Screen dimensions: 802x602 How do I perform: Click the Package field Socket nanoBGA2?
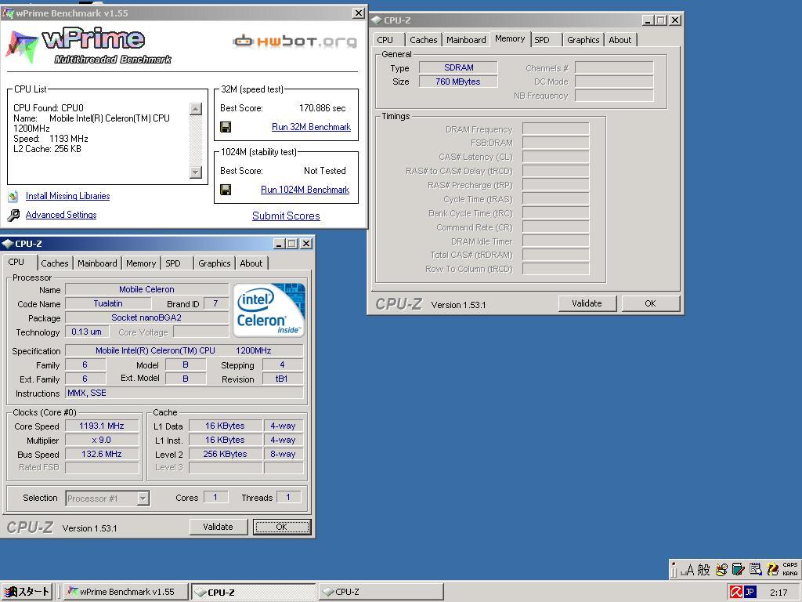[146, 318]
